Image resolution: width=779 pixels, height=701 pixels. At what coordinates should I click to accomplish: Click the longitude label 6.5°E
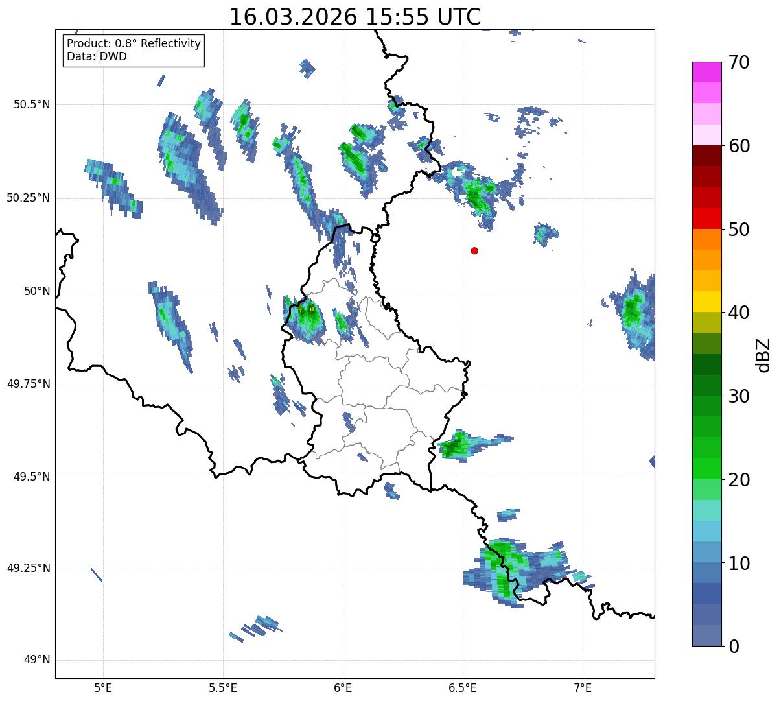[463, 687]
